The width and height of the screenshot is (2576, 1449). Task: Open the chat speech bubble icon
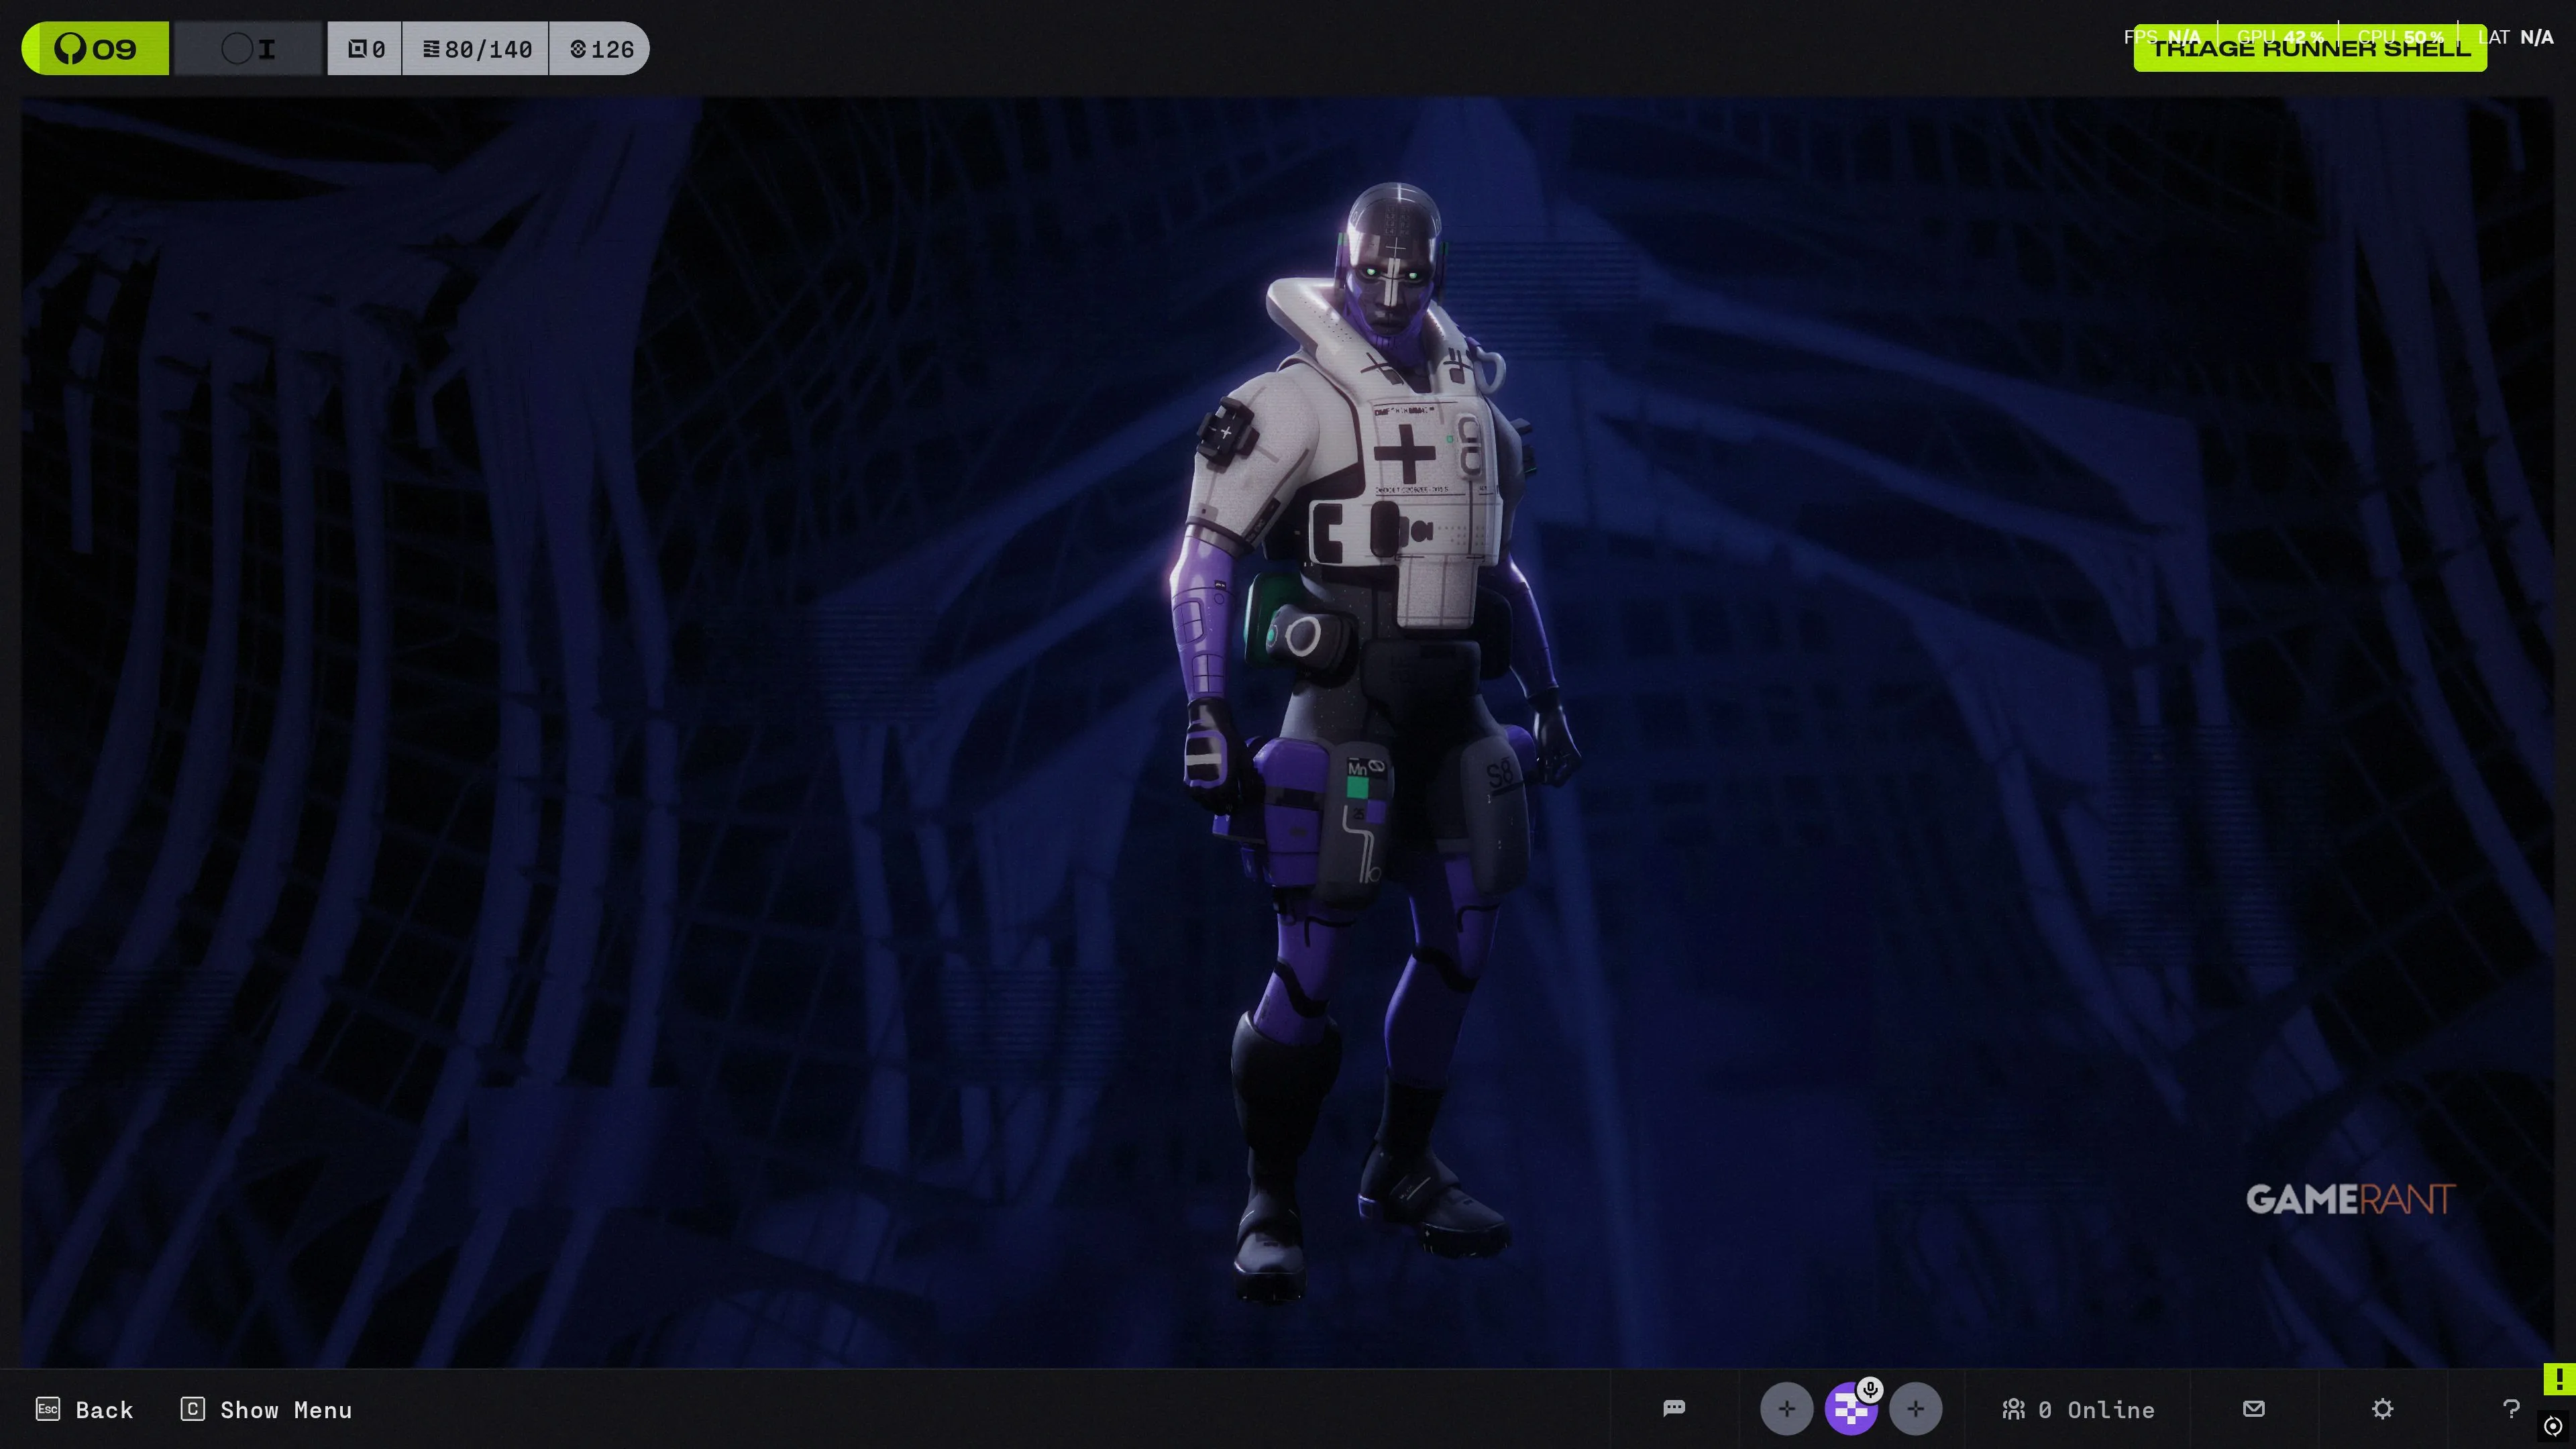[1674, 1408]
